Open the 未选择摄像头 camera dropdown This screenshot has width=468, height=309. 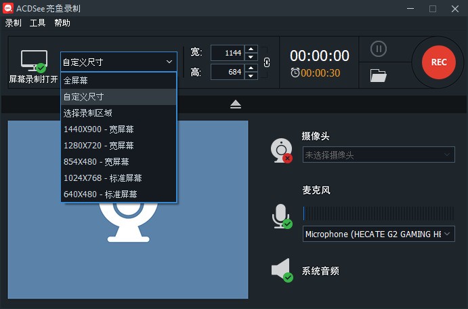click(379, 154)
